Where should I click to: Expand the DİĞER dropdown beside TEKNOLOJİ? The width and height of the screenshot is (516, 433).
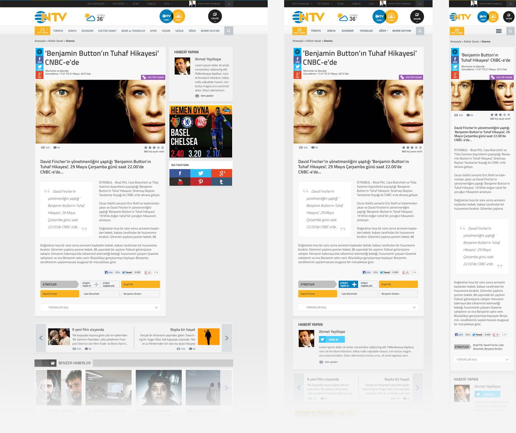pyautogui.click(x=383, y=31)
